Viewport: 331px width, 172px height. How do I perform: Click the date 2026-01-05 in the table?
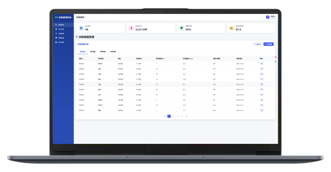240,69
